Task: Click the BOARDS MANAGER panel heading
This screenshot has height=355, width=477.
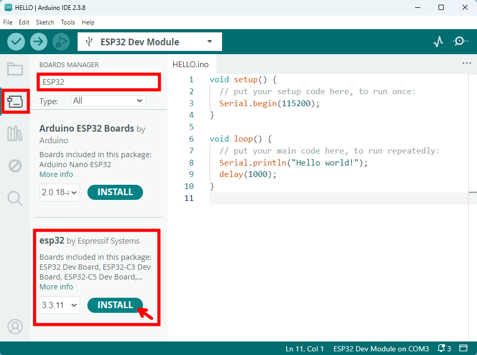Action: pos(69,65)
